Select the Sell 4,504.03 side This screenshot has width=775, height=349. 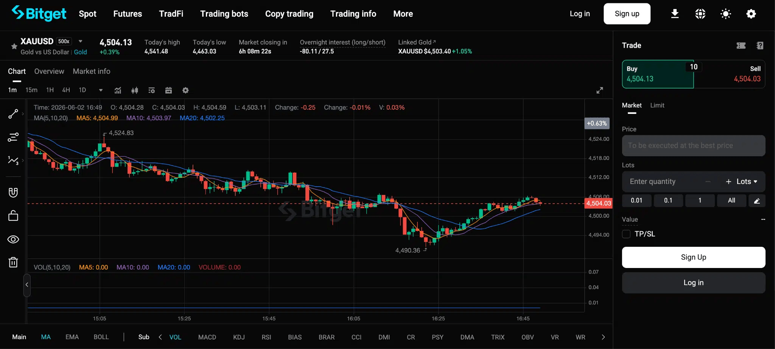729,74
